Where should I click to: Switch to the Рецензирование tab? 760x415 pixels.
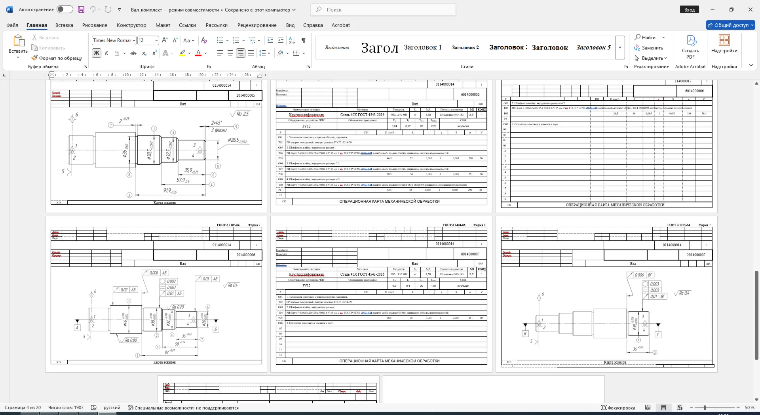257,25
